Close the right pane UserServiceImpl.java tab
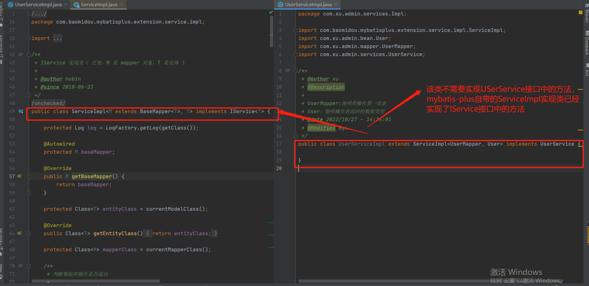The width and height of the screenshot is (589, 286). pos(335,5)
